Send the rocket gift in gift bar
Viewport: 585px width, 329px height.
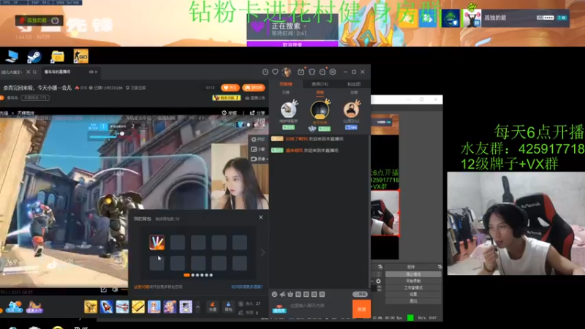106,306
